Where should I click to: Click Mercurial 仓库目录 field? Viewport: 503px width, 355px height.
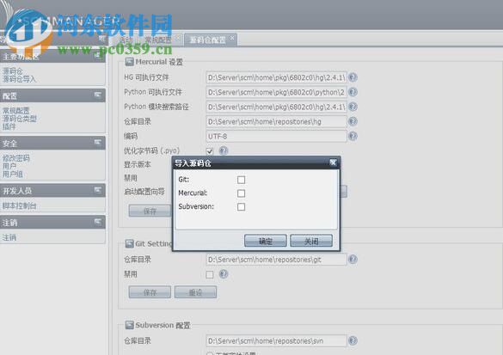pos(276,121)
